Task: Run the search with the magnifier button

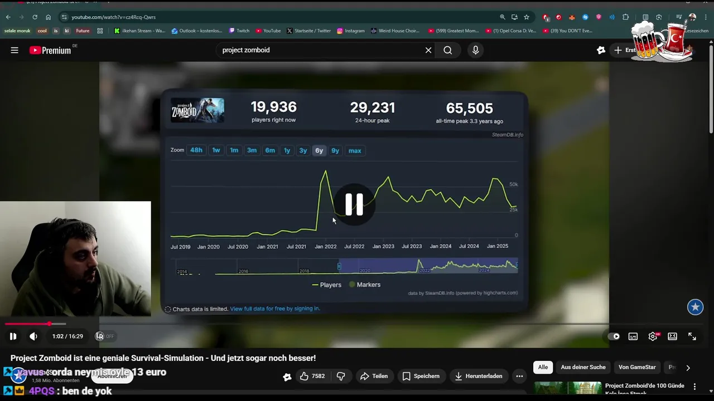Action: pos(448,50)
